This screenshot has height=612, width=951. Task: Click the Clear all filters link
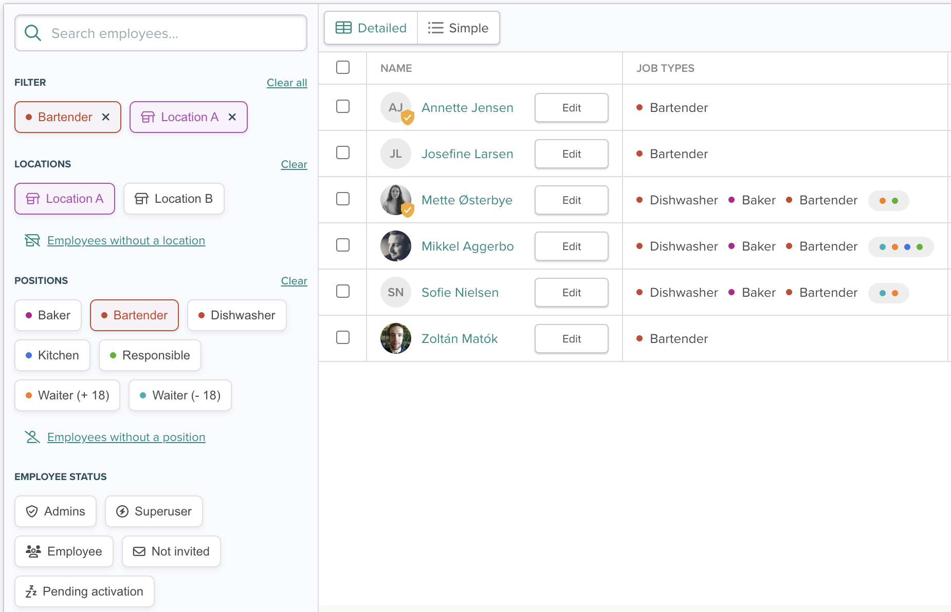(x=286, y=83)
